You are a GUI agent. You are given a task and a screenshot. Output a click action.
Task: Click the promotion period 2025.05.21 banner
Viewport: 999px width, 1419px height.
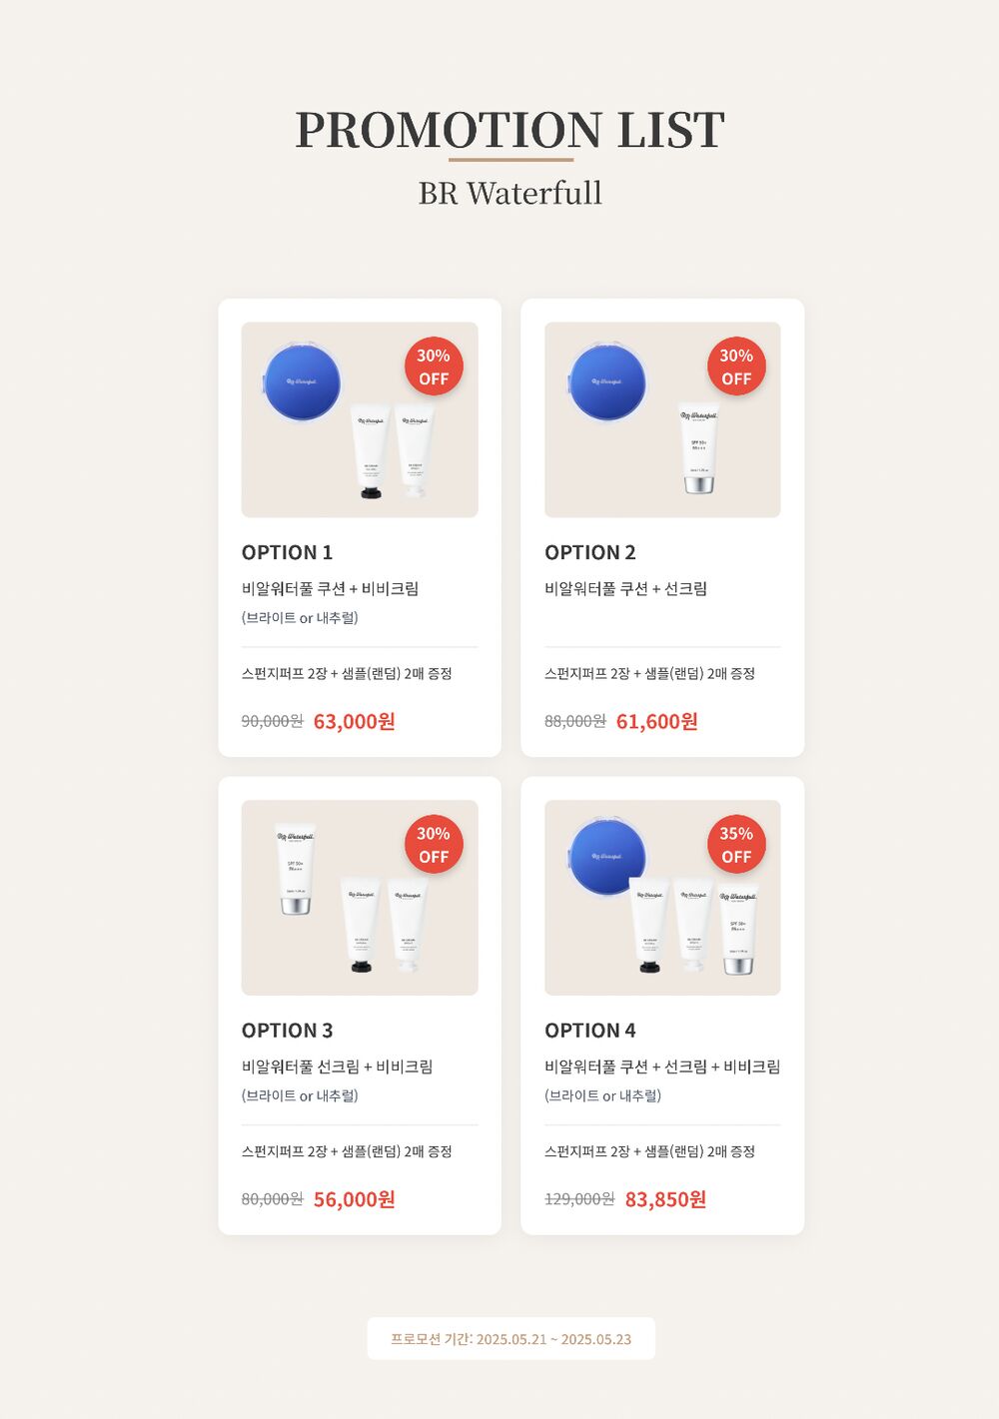[x=510, y=1339]
